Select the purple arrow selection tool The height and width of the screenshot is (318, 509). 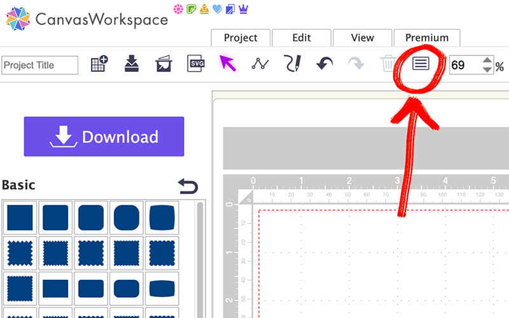pyautogui.click(x=228, y=63)
